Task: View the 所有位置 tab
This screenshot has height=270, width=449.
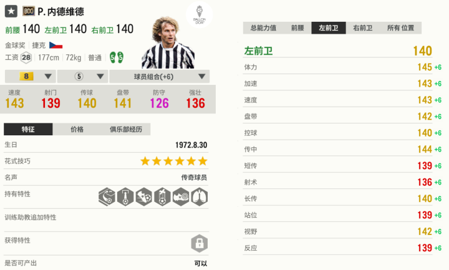Action: tap(400, 28)
